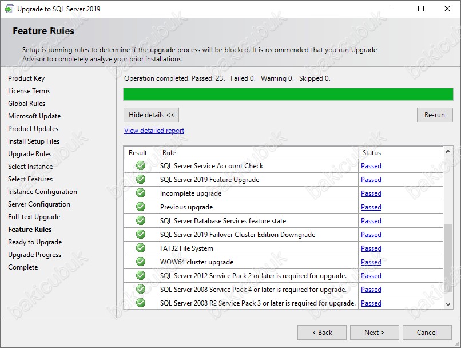Click the green check icon for Previous upgrade

click(x=141, y=207)
